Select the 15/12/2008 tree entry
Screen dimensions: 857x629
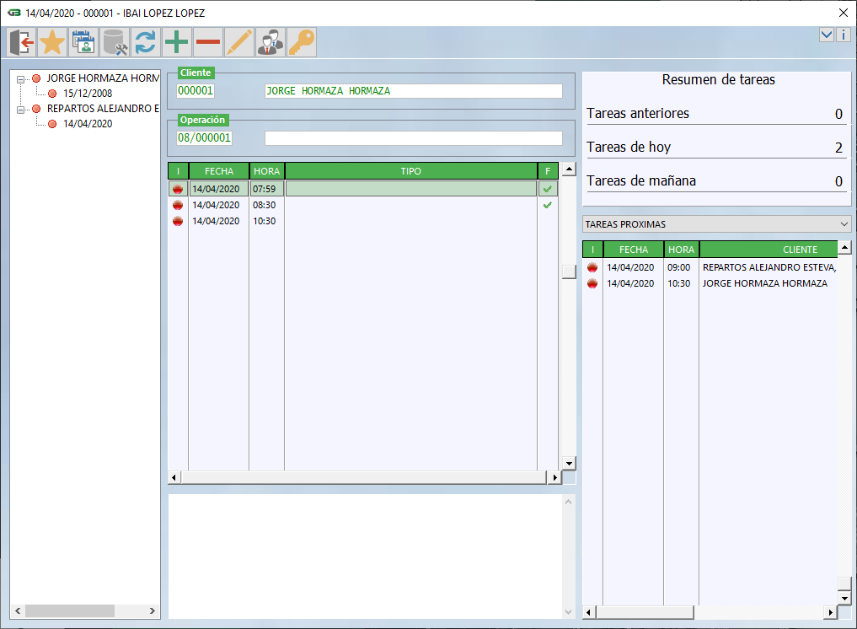(87, 94)
